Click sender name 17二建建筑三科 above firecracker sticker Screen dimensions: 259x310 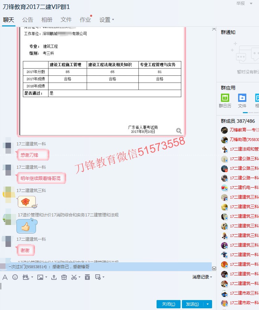(31, 191)
